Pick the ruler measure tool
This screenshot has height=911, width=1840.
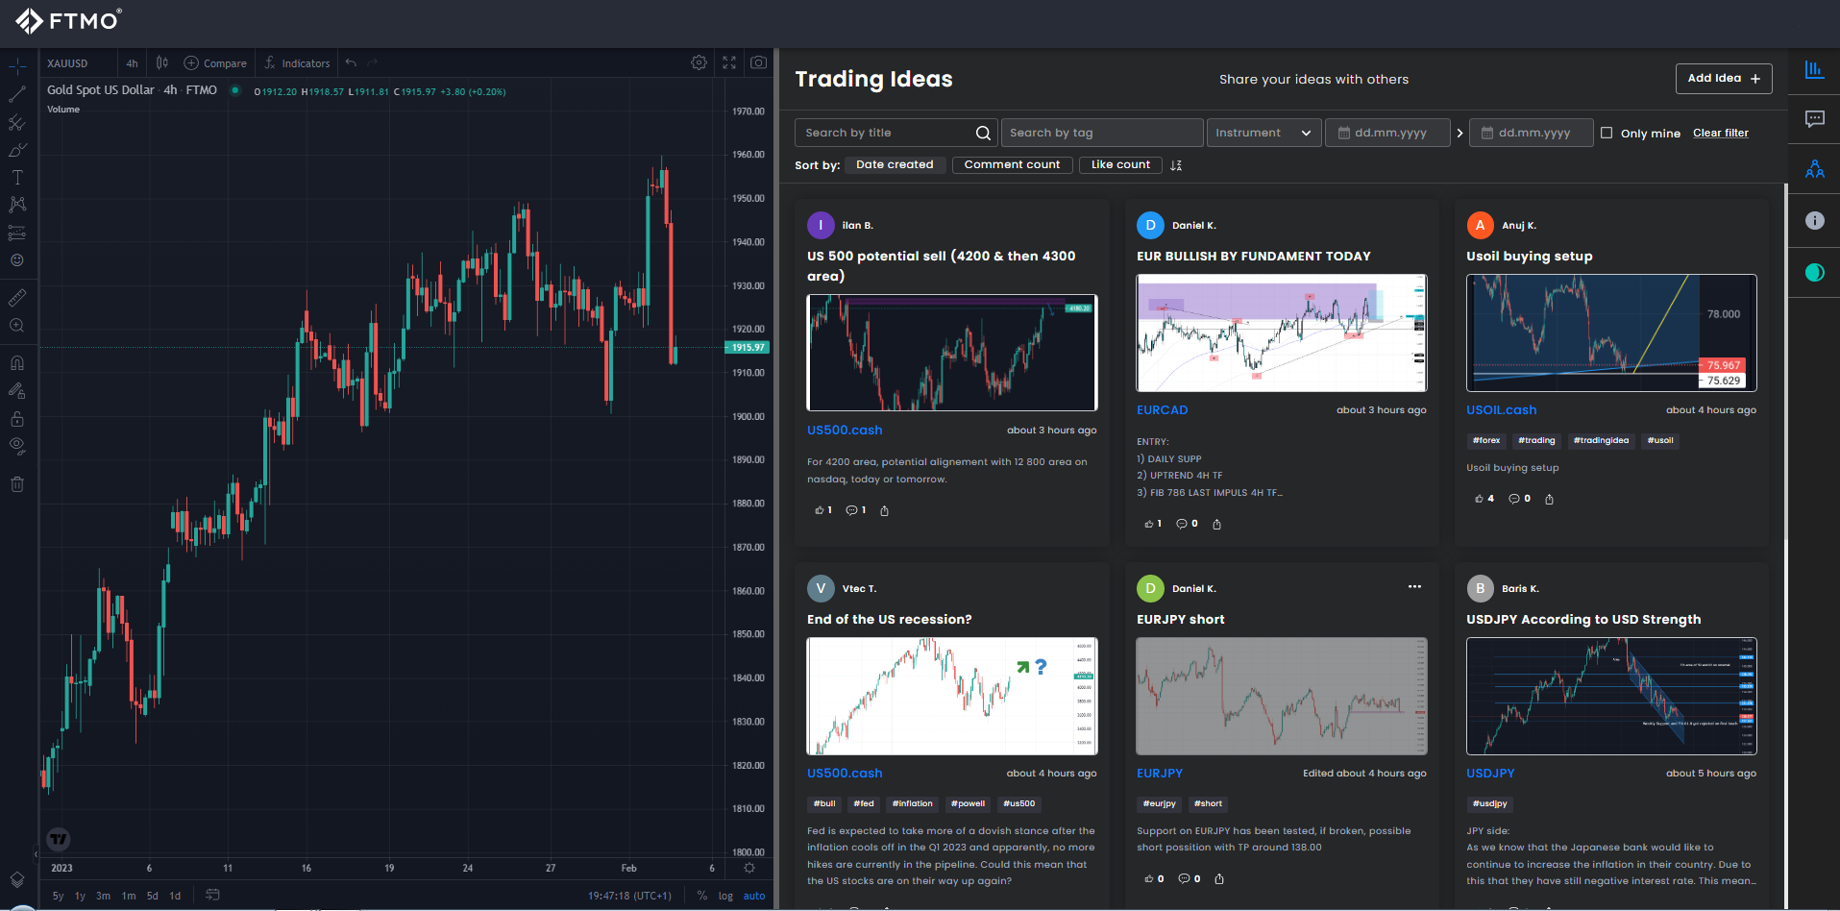click(x=17, y=298)
